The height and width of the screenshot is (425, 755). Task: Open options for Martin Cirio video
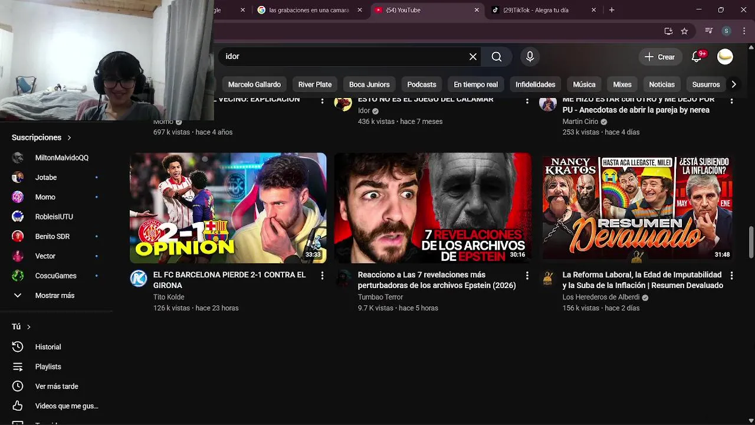(731, 101)
